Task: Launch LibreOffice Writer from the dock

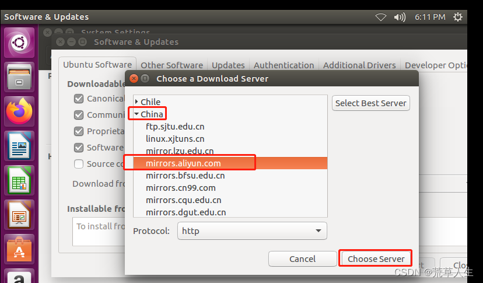Action: [x=19, y=146]
